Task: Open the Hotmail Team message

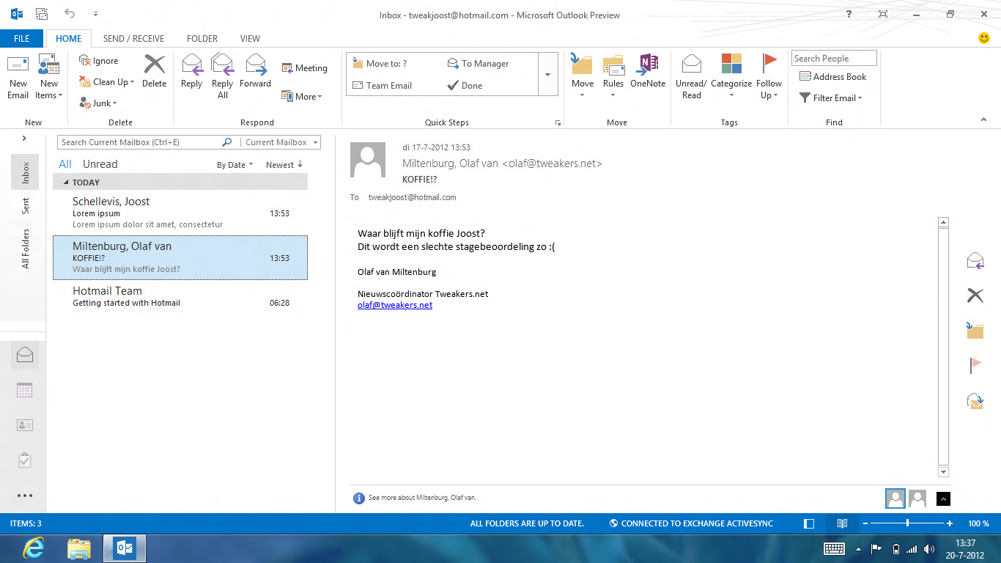Action: tap(180, 296)
